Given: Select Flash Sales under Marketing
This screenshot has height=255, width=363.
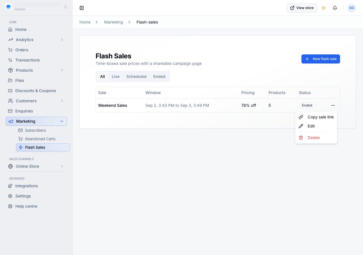Looking at the screenshot, I should tap(43, 147).
